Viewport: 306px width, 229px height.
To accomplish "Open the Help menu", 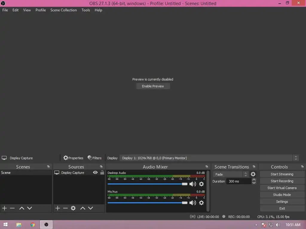I will tap(98, 10).
